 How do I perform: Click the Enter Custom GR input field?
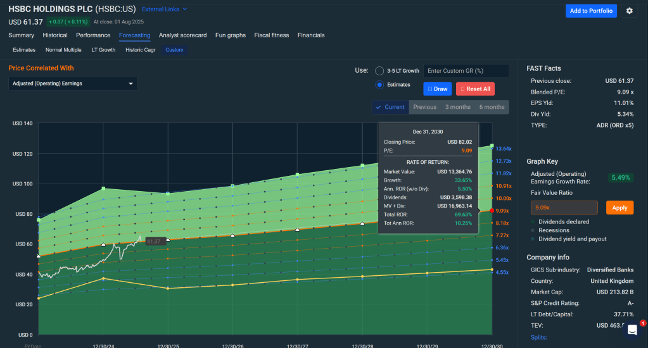pos(465,71)
